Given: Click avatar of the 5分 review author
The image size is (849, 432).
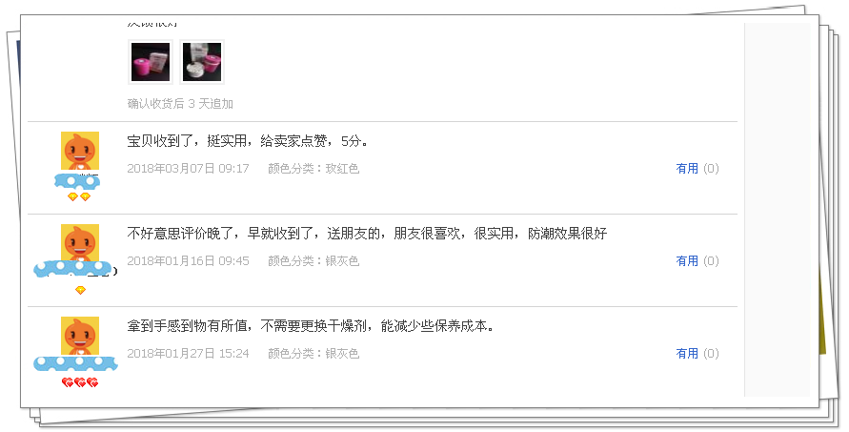Looking at the screenshot, I should [80, 151].
